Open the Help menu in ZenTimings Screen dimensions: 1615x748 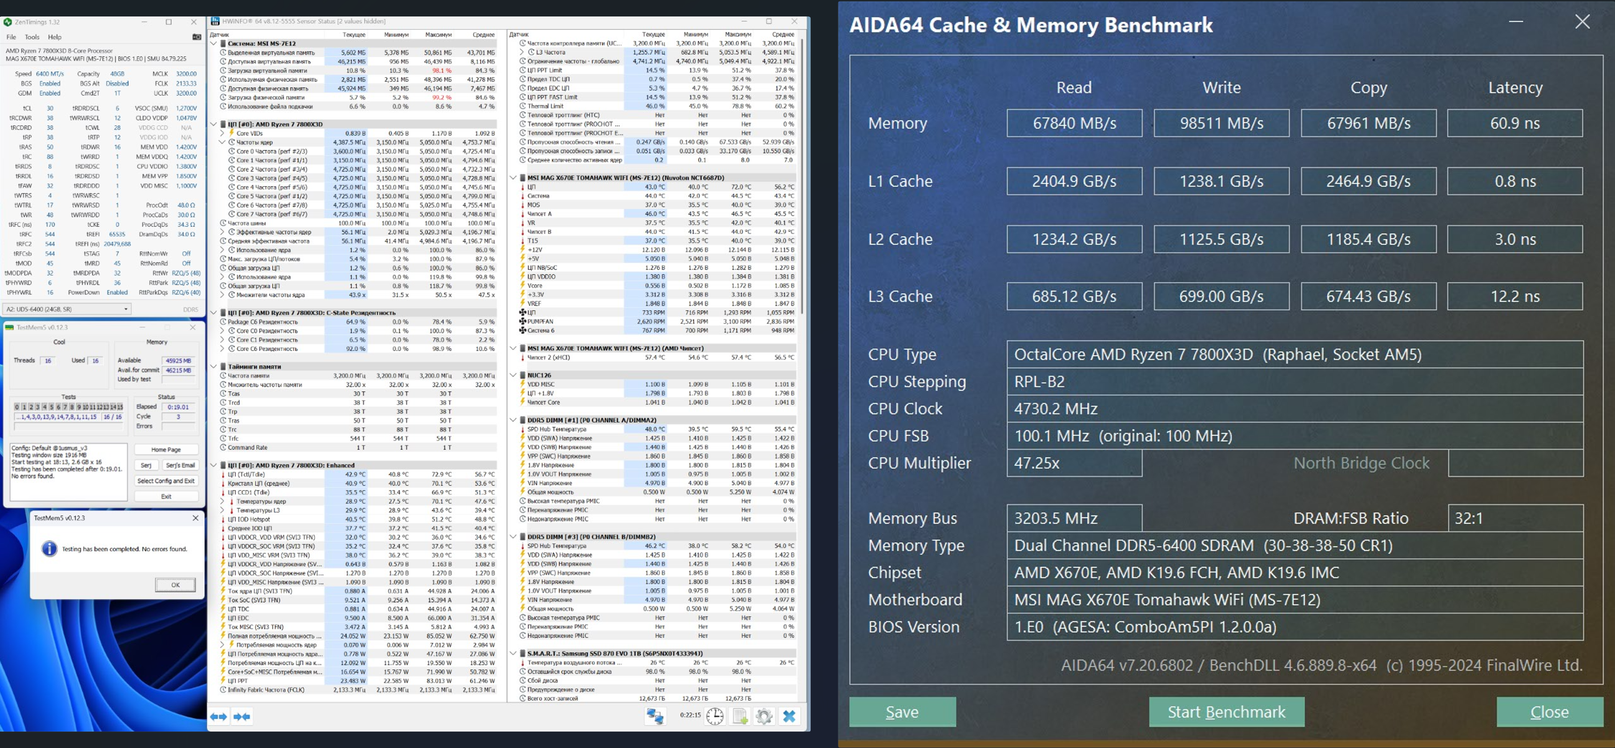click(55, 37)
